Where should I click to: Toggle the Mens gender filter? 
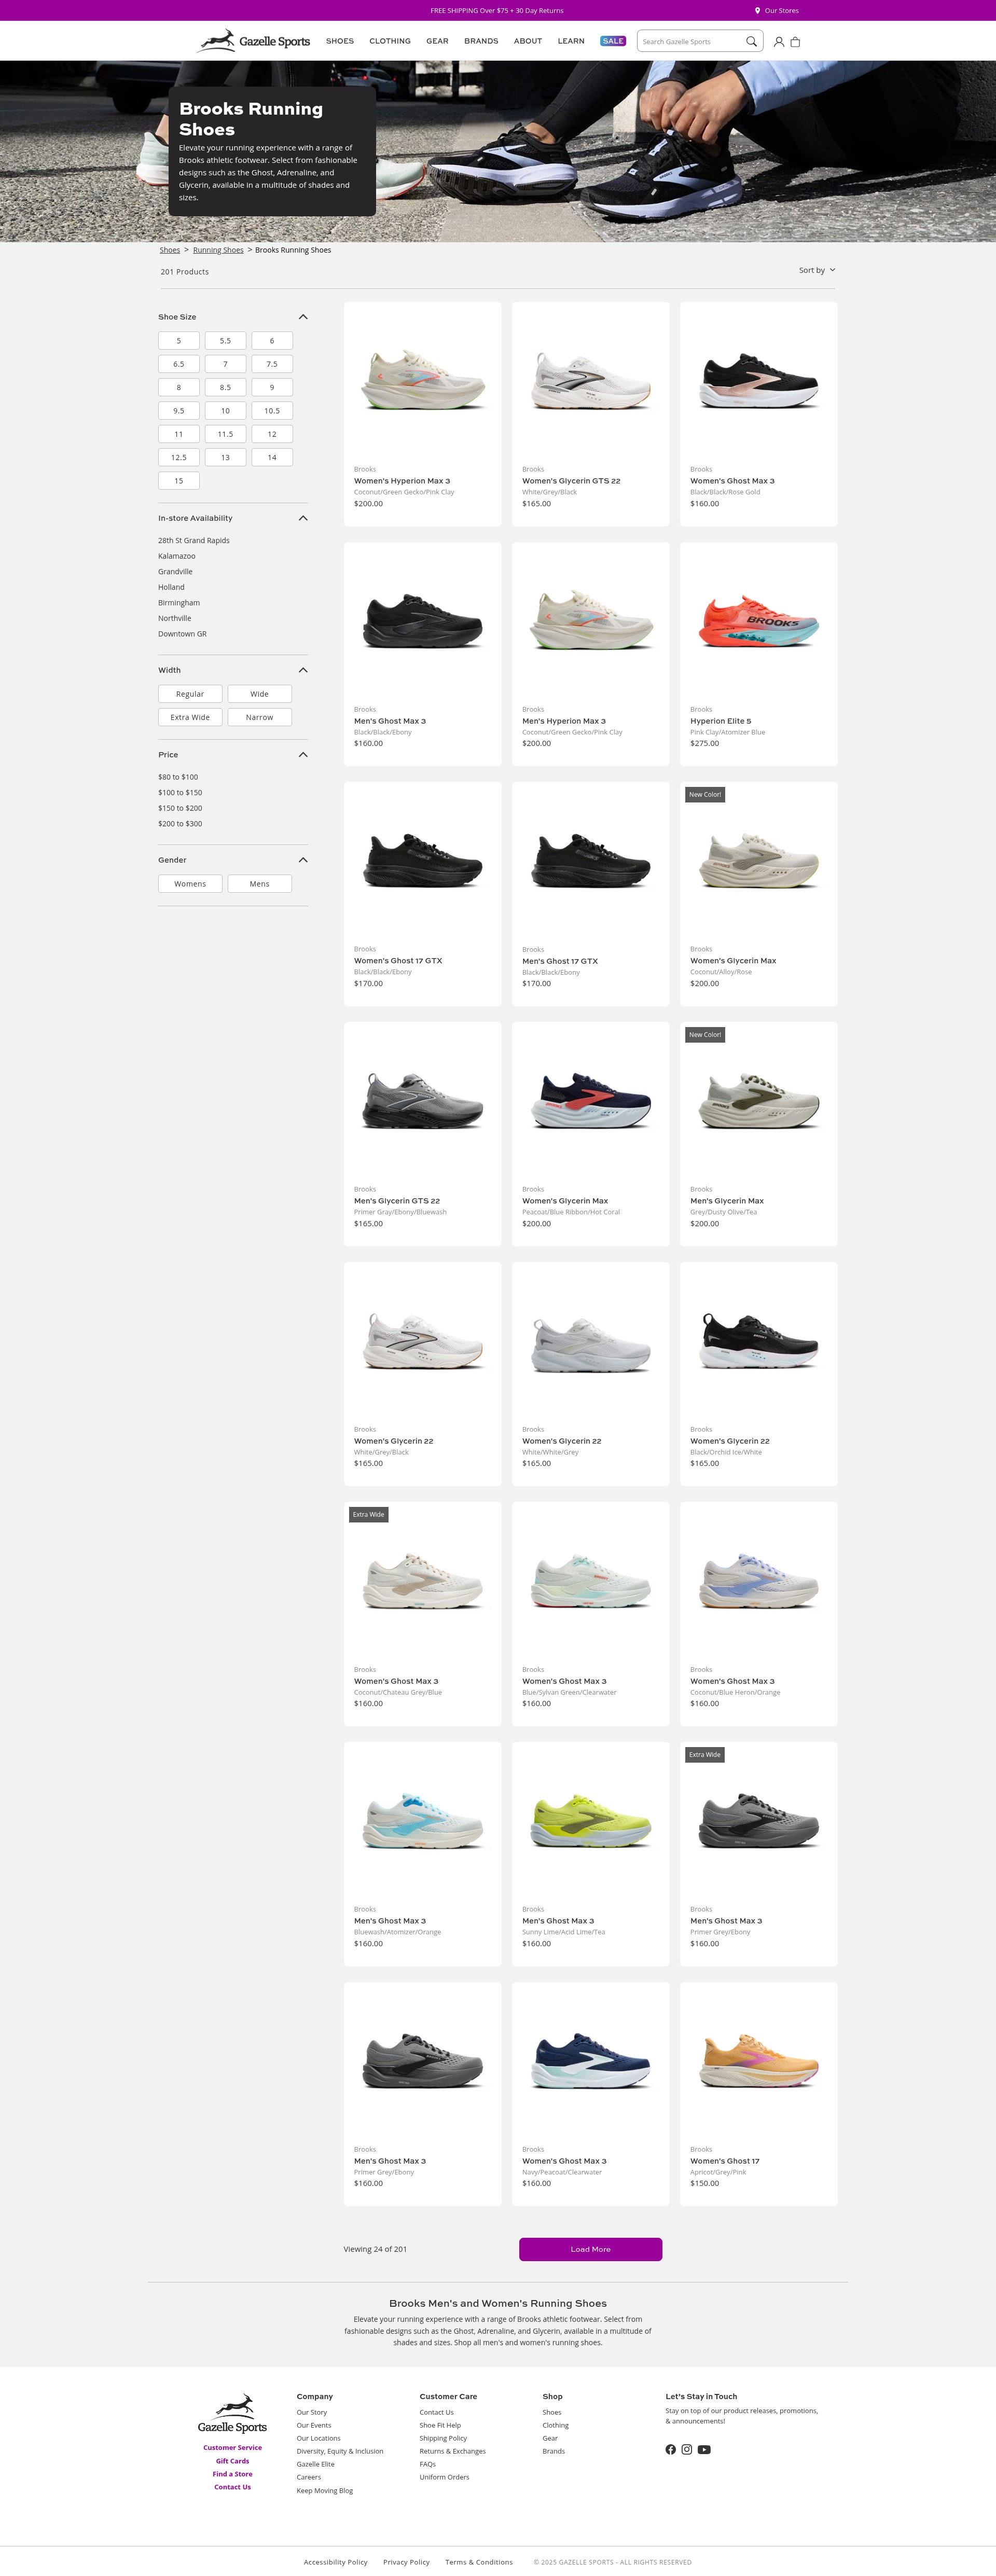click(x=259, y=884)
